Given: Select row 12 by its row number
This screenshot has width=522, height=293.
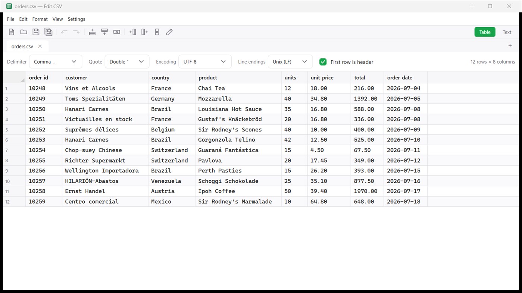Looking at the screenshot, I should [x=14, y=201].
